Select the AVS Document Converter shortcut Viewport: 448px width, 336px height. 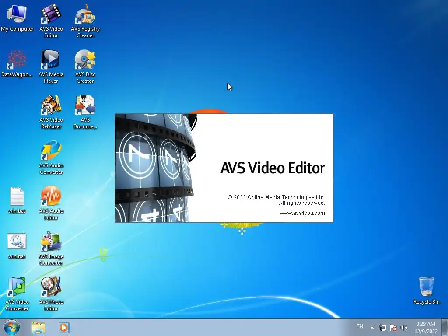pyautogui.click(x=85, y=112)
